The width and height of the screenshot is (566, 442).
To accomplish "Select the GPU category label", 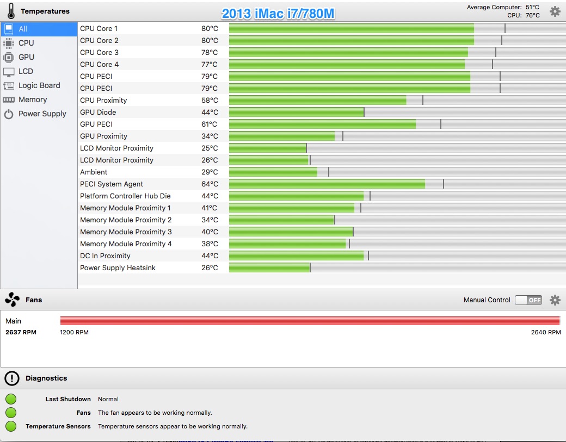I will tap(26, 57).
